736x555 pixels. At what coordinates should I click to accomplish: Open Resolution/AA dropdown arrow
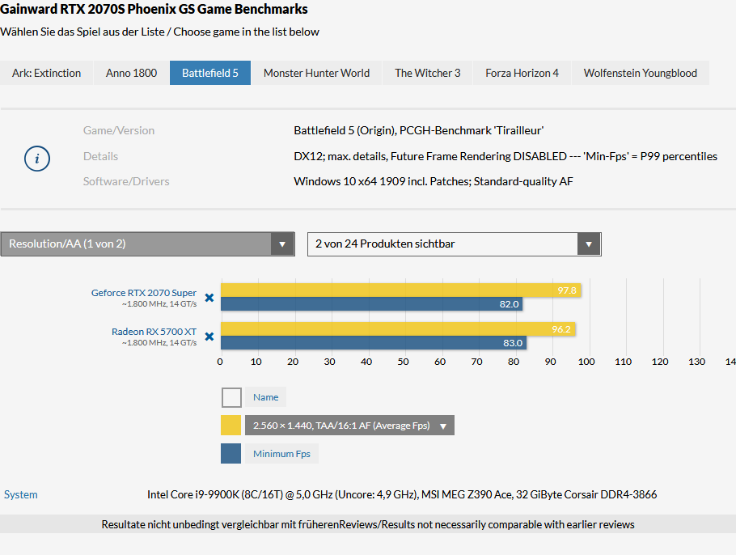282,244
